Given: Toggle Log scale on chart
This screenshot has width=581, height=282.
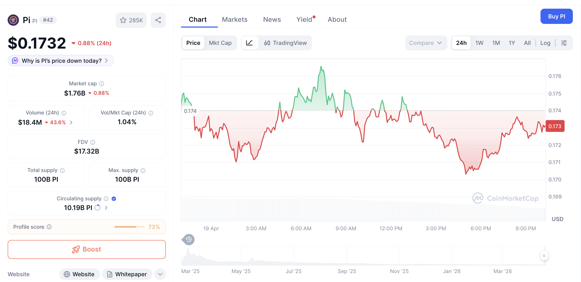Looking at the screenshot, I should [x=545, y=43].
